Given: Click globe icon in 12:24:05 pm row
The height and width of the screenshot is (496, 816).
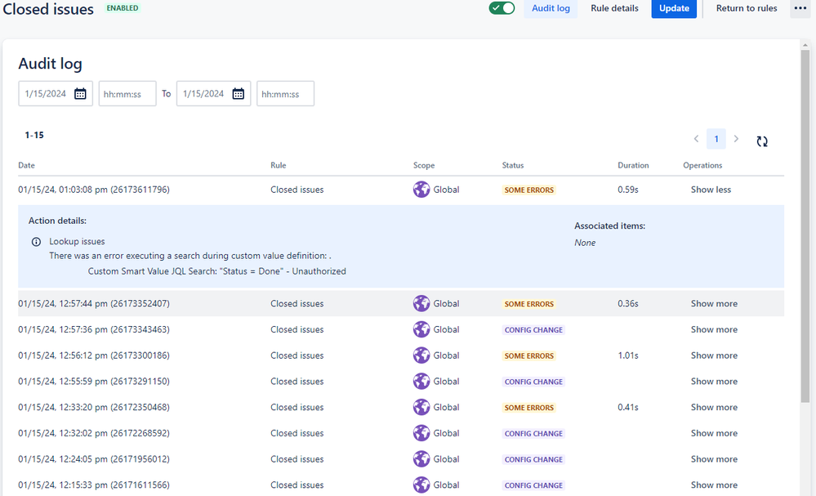Looking at the screenshot, I should click(421, 459).
